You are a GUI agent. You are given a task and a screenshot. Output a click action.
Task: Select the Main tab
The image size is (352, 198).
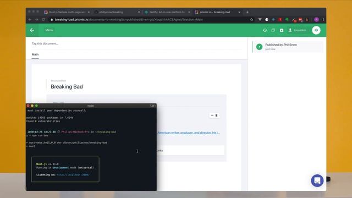tap(35, 54)
